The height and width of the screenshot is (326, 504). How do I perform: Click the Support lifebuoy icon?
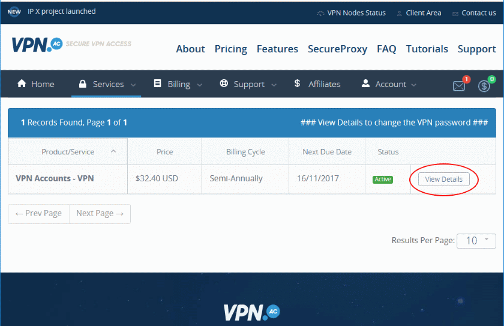click(224, 83)
